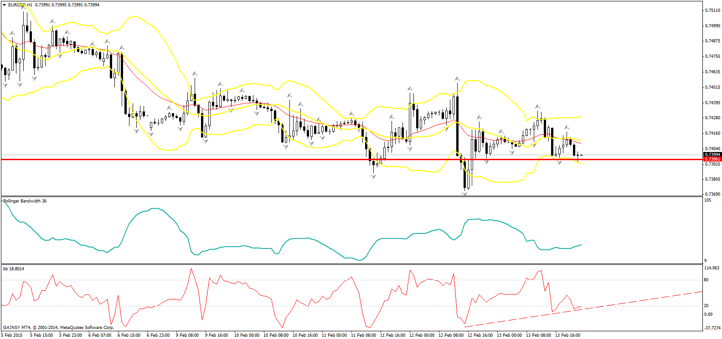Select the teal Bollinger Bandwidth line peak
The image size is (722, 339).
[x=154, y=208]
